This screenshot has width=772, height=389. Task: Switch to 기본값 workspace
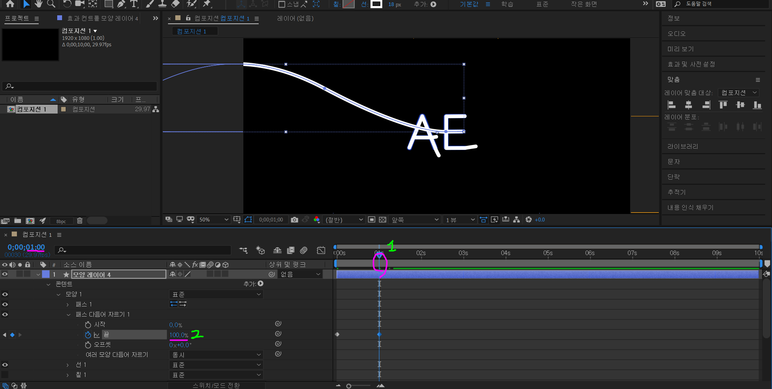pos(469,4)
